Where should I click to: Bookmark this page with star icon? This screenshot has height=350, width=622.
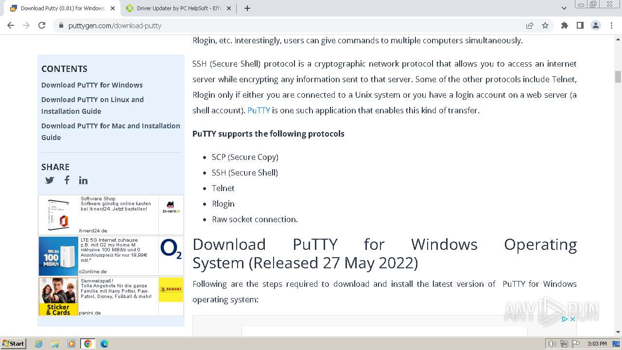click(545, 26)
